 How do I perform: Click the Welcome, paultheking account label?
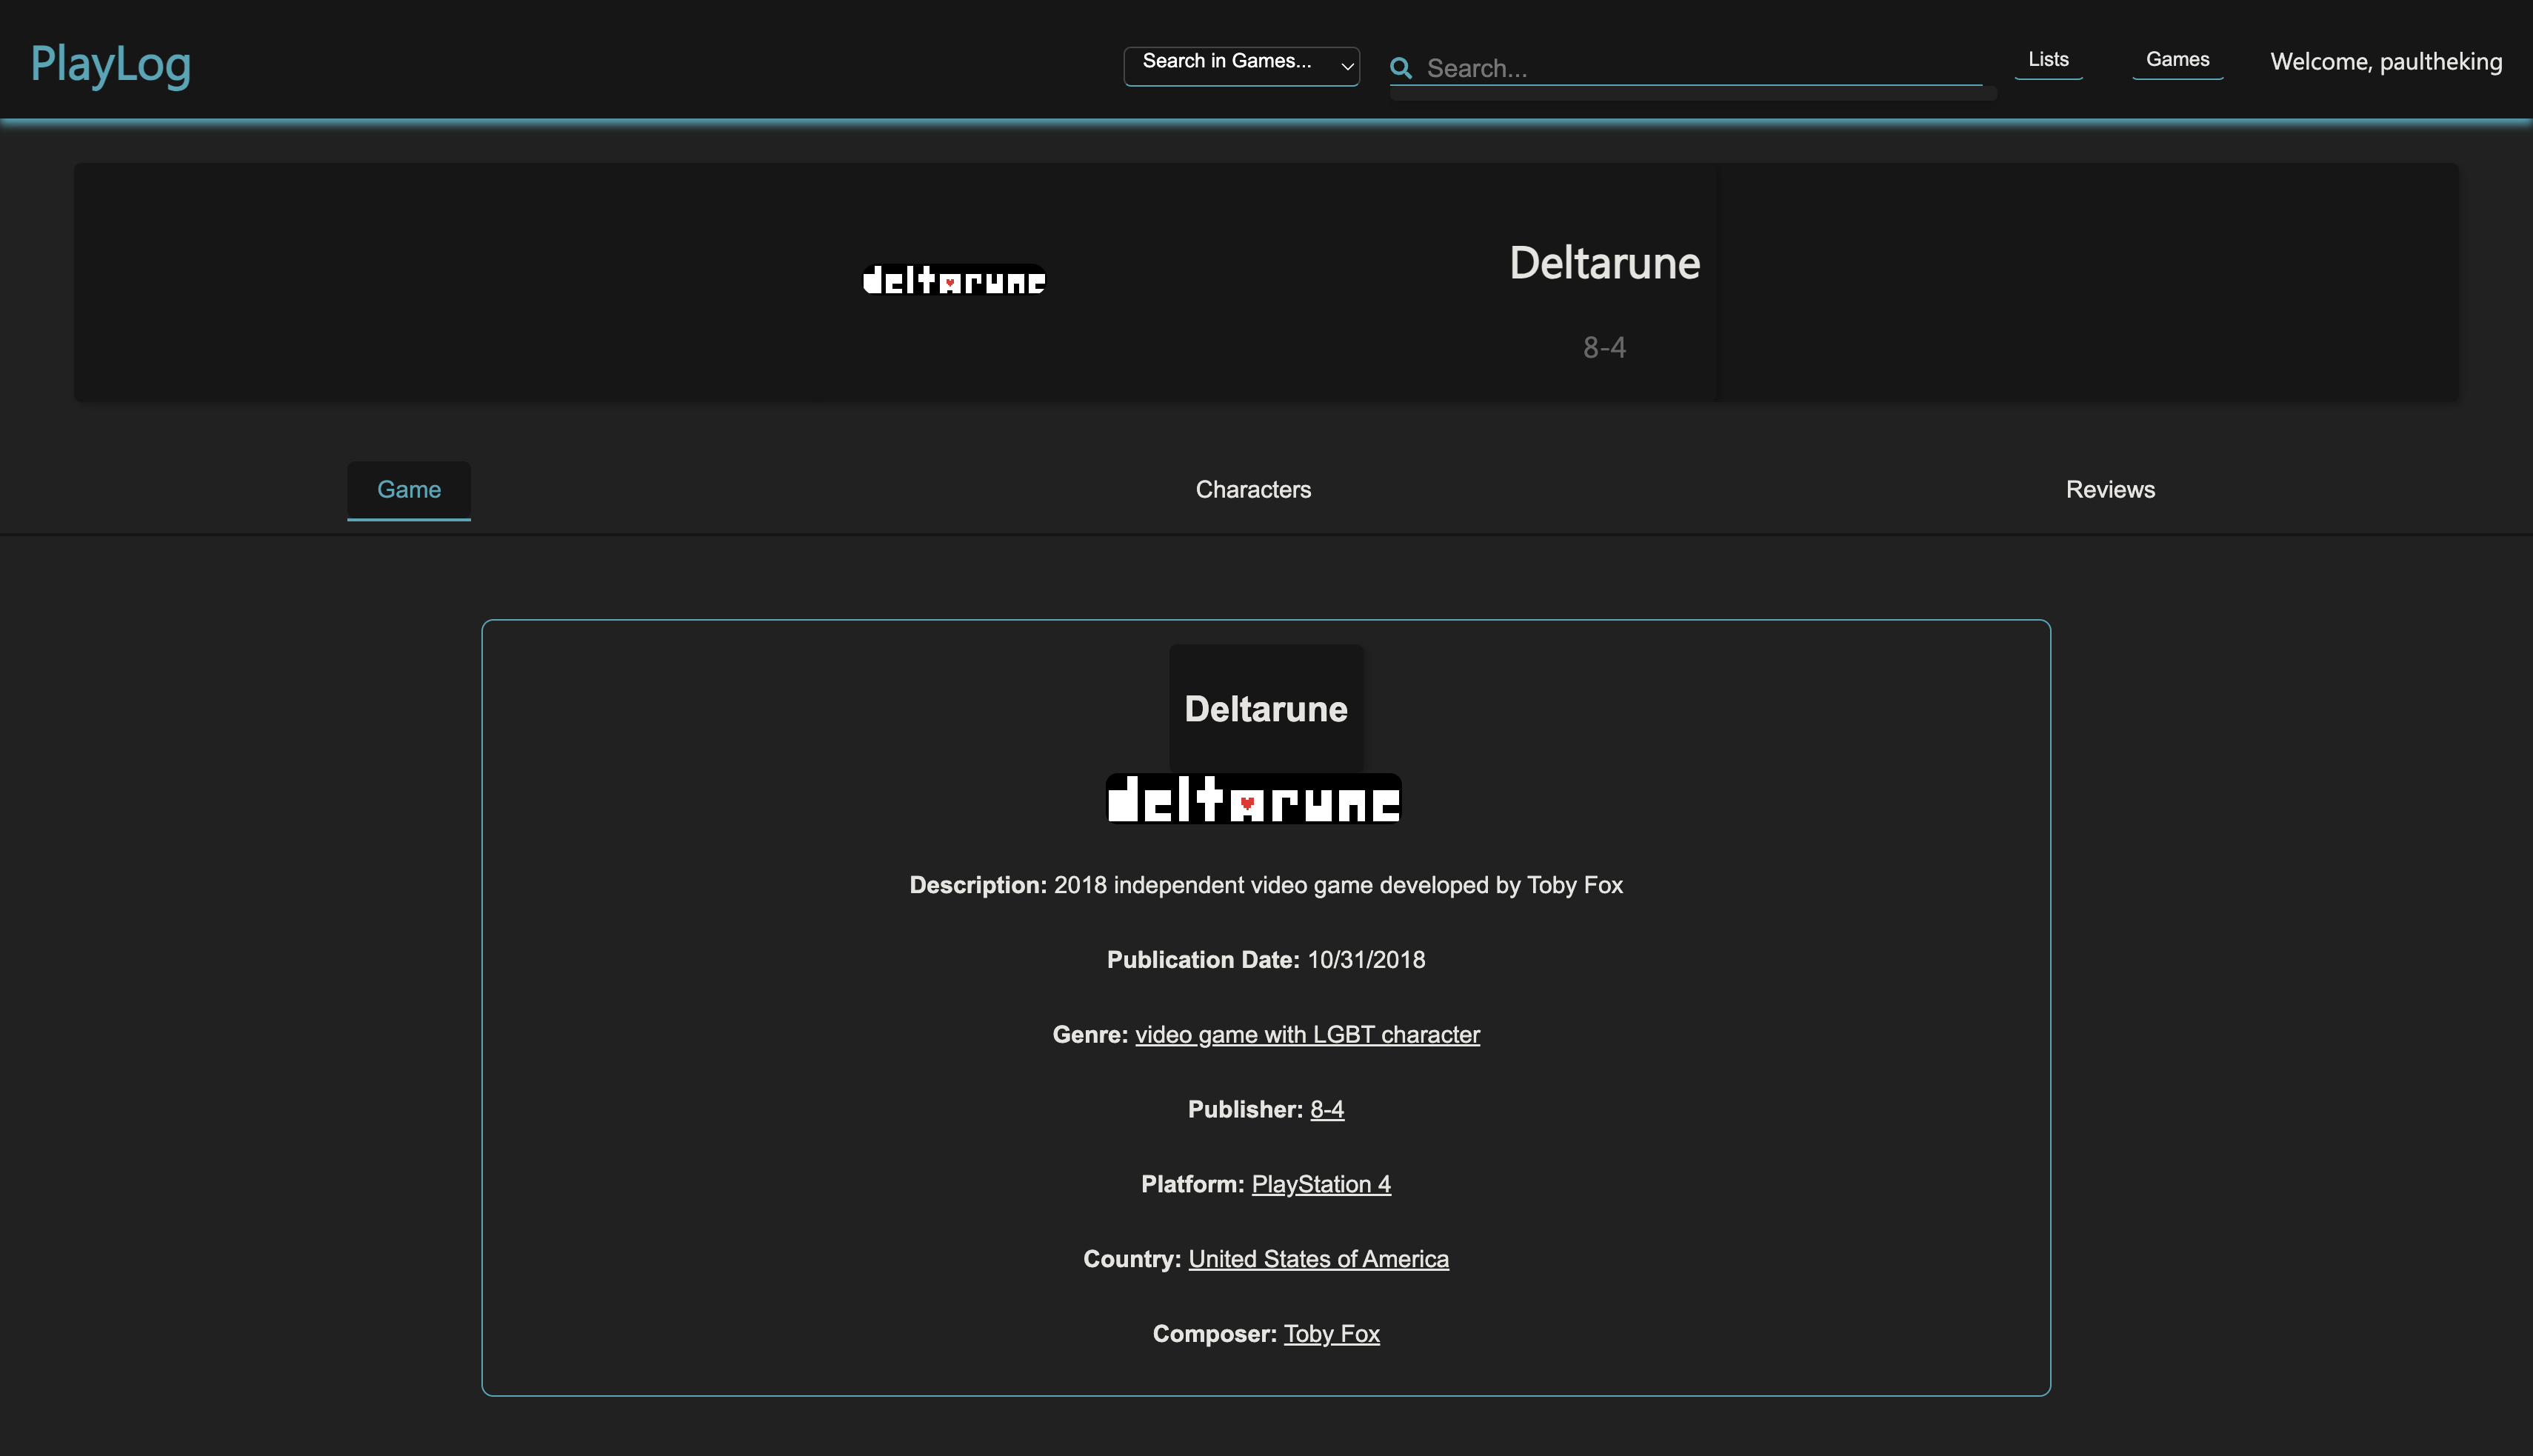pyautogui.click(x=2386, y=61)
